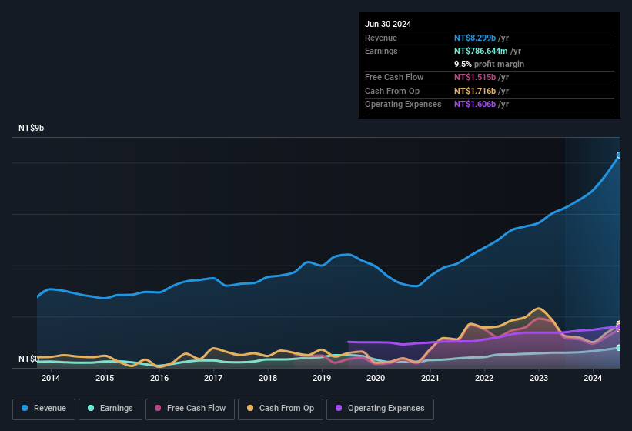This screenshot has width=632, height=431.
Task: Toggle the Earnings legend button
Action: (110, 409)
